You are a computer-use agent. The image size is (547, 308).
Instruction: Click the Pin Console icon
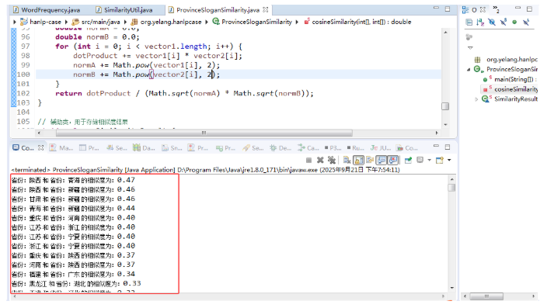(408, 161)
